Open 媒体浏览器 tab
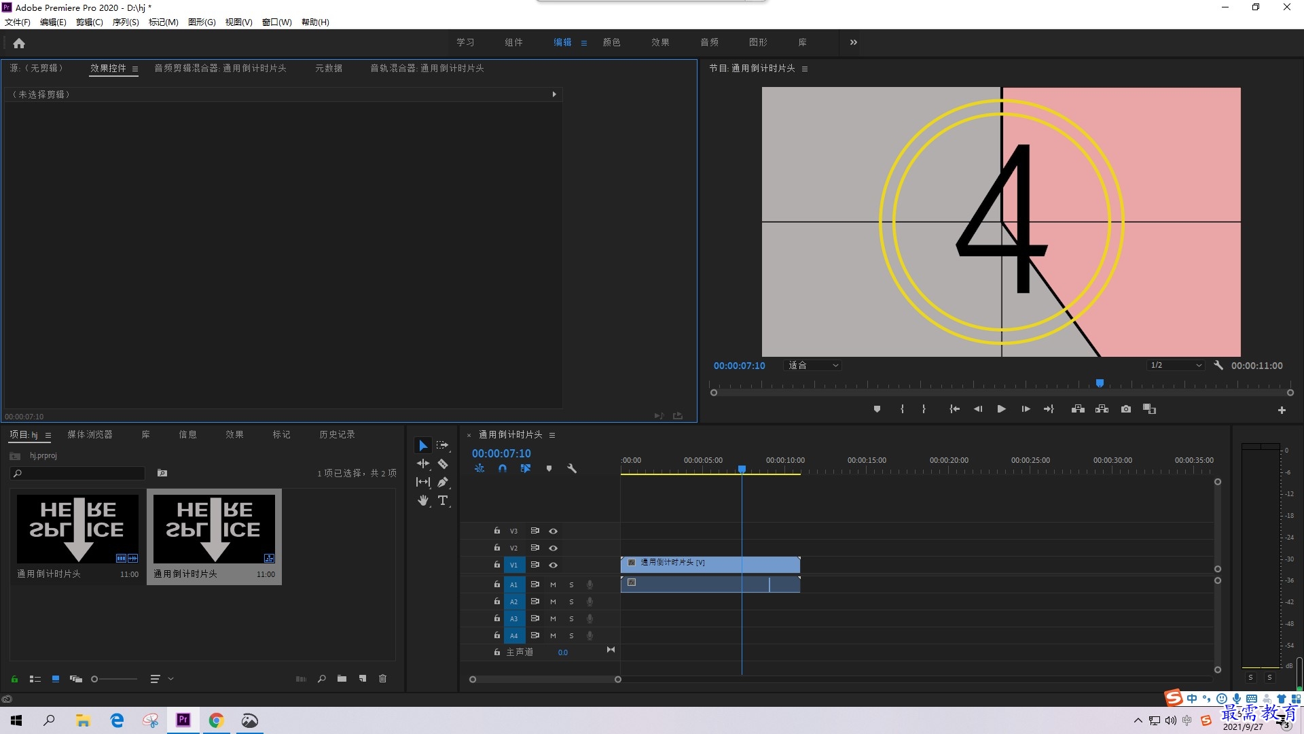The width and height of the screenshot is (1304, 734). 90,434
